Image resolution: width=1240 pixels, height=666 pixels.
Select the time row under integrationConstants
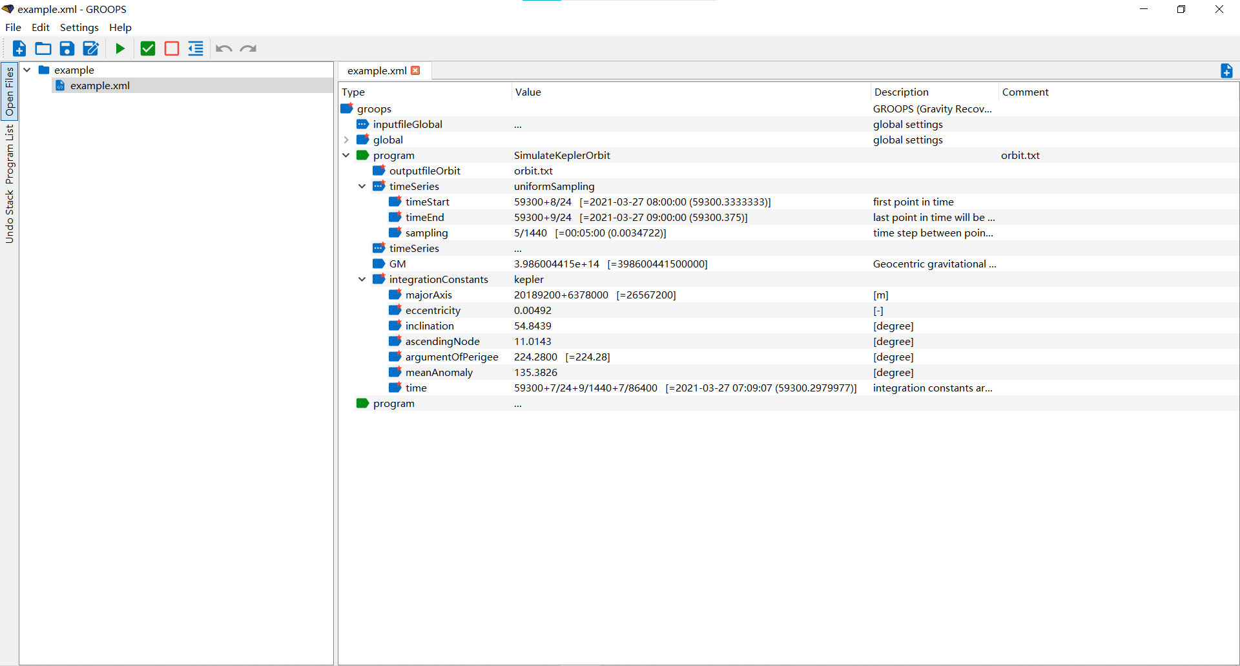click(789, 388)
